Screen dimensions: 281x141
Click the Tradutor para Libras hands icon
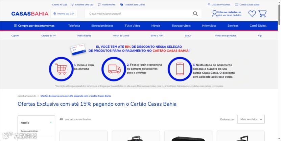click(x=121, y=5)
